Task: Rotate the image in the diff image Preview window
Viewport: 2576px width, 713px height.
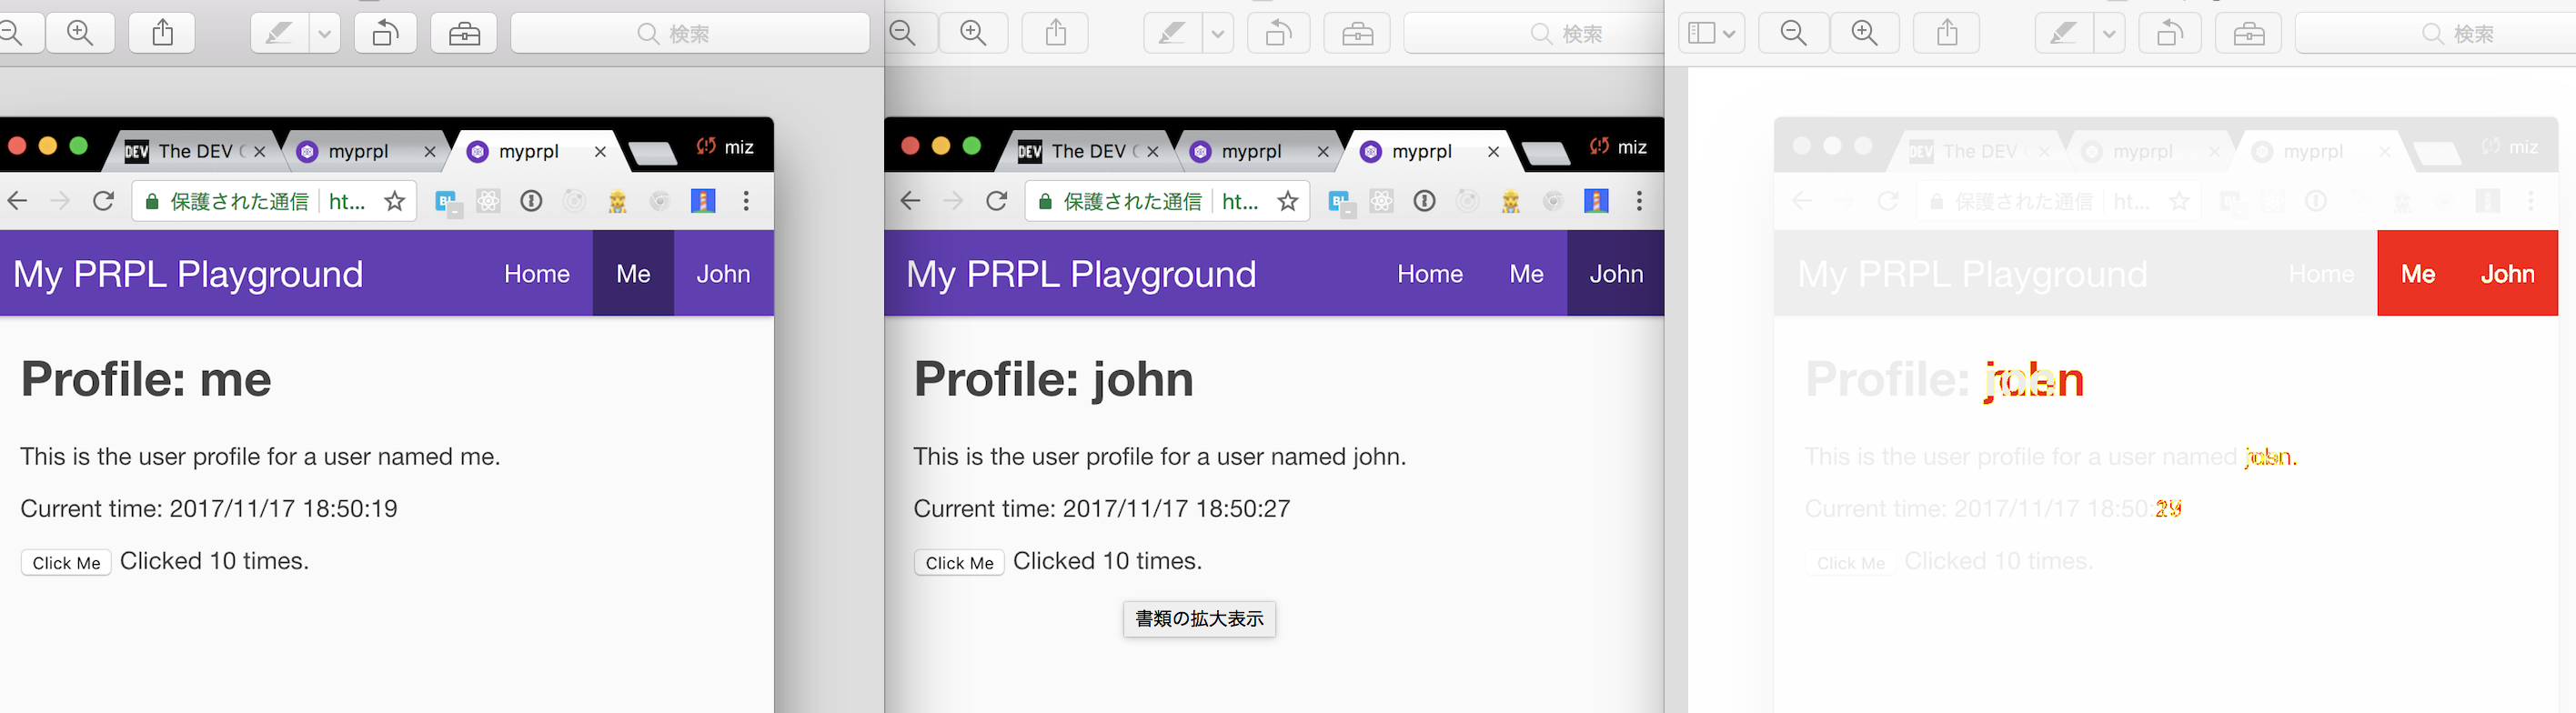Action: 2170,33
